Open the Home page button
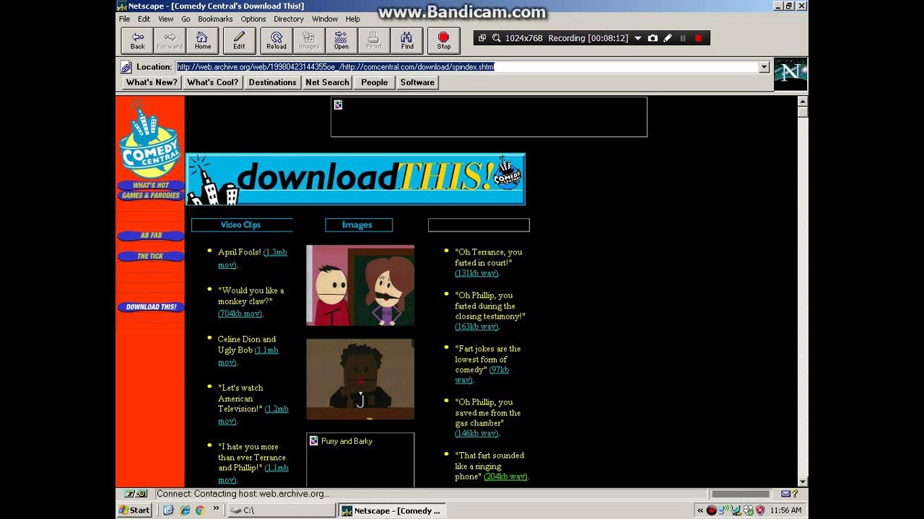The image size is (924, 519). (202, 40)
